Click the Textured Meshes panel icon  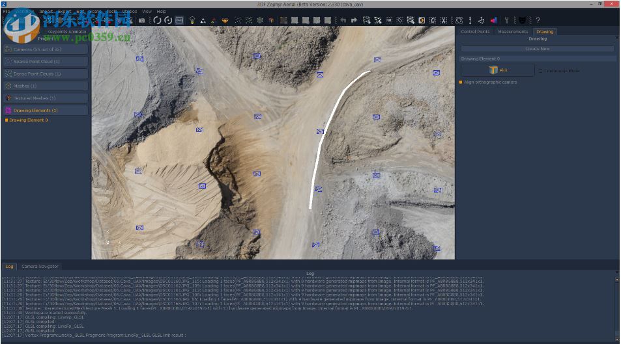click(x=8, y=98)
